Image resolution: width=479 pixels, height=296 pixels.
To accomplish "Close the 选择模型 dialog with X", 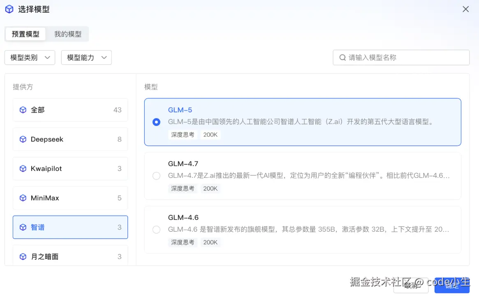I will click(x=465, y=9).
